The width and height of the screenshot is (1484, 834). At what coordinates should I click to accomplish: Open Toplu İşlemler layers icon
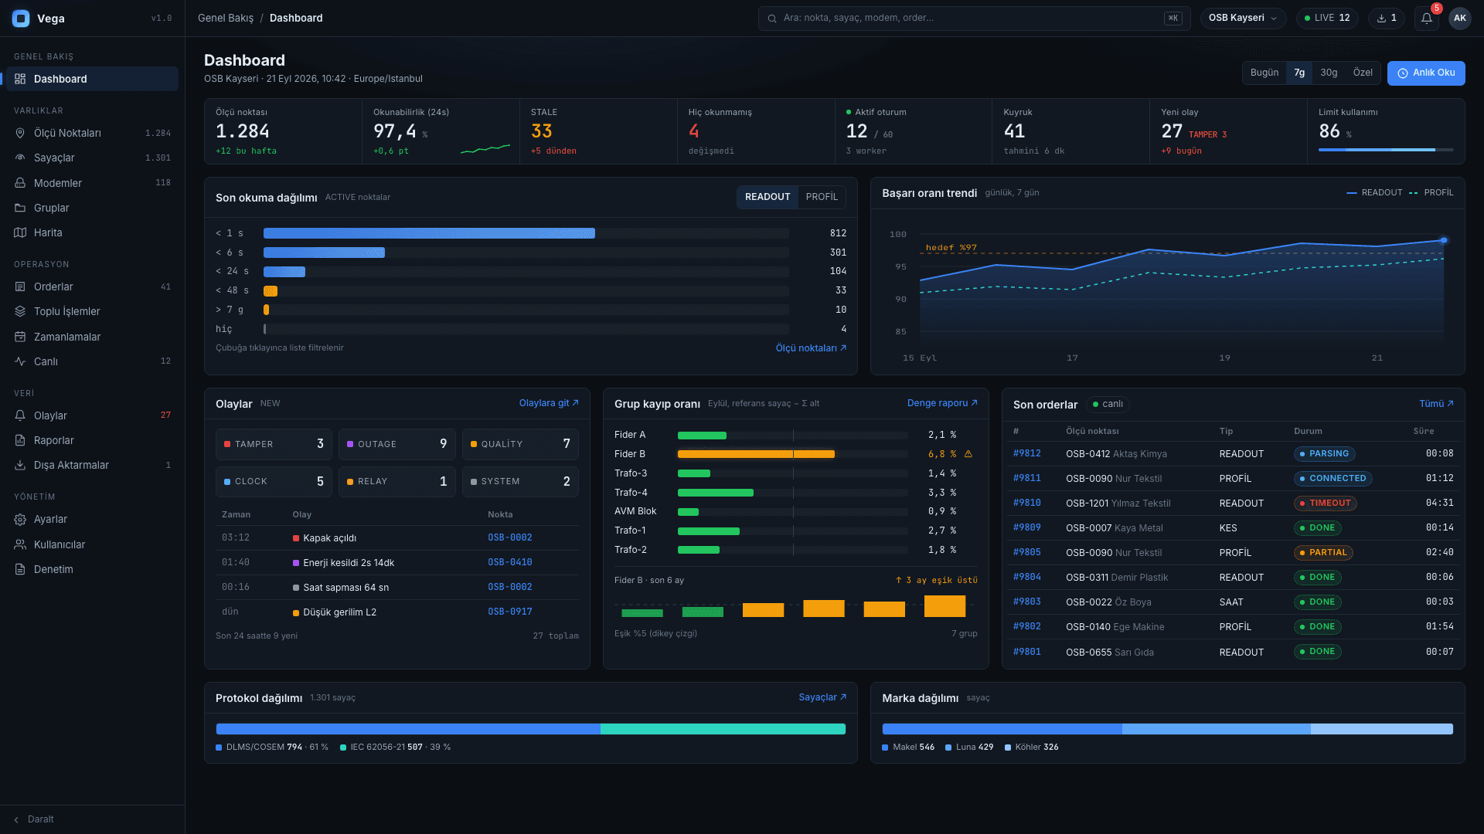(x=20, y=311)
